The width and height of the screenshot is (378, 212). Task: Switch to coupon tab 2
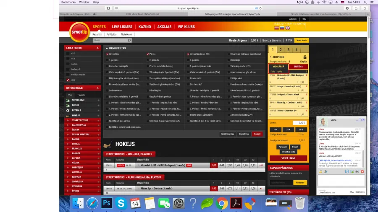pos(281,50)
